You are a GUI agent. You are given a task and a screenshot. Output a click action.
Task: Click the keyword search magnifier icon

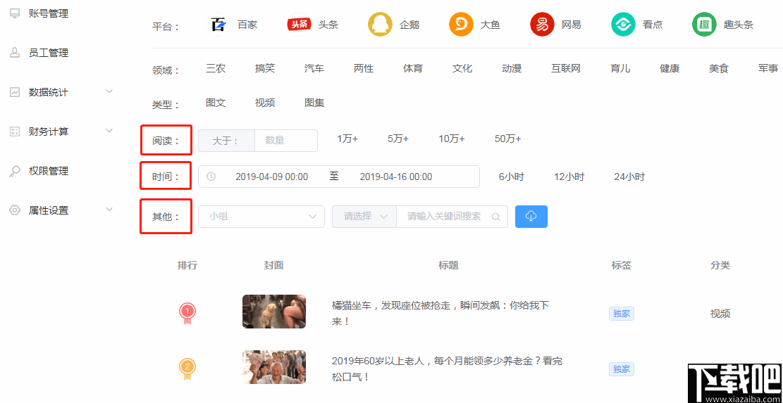(x=496, y=217)
